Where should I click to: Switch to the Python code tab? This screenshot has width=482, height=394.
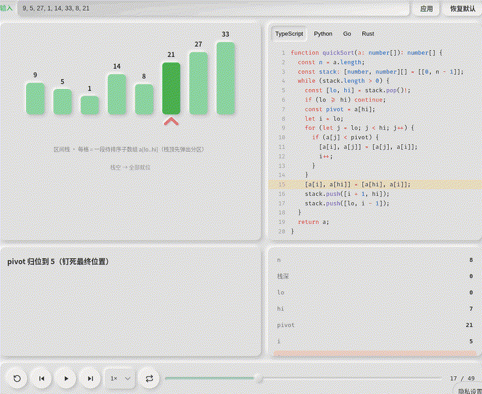coord(323,33)
